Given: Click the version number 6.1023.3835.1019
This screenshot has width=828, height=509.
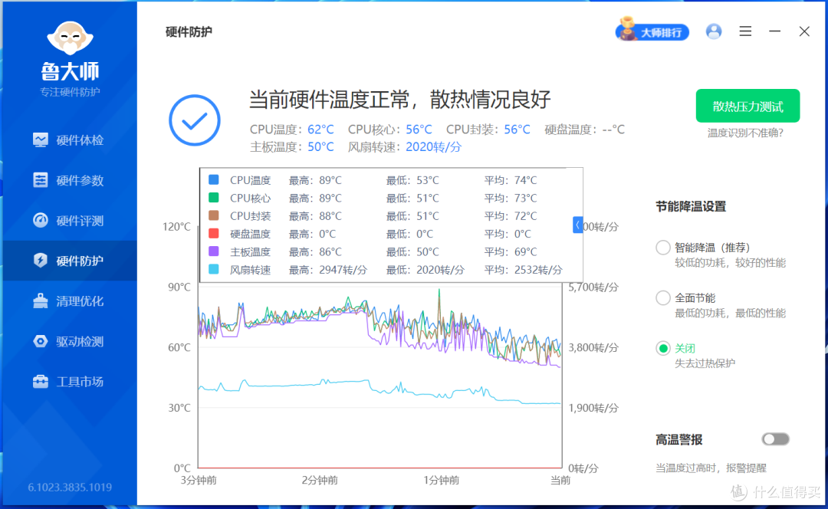Looking at the screenshot, I should 70,487.
